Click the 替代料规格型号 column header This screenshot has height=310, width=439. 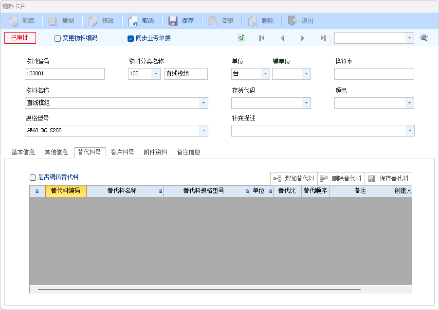point(207,191)
